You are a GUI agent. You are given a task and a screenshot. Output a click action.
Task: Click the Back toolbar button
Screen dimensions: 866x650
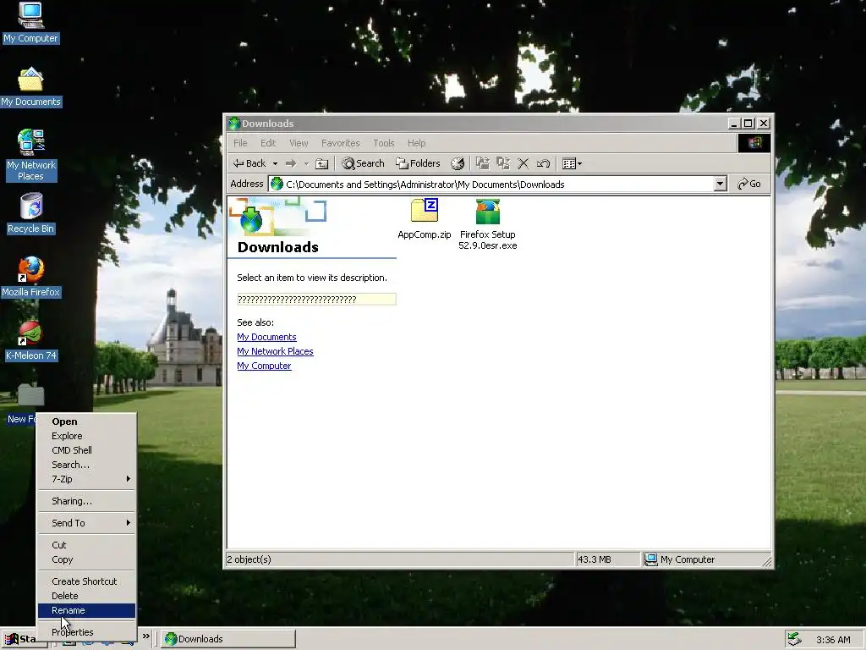(249, 163)
